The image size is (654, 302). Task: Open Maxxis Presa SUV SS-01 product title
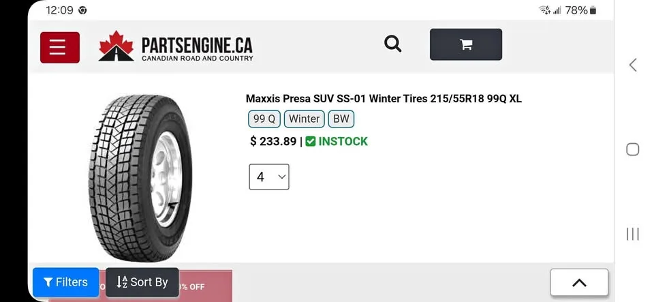pyautogui.click(x=384, y=99)
